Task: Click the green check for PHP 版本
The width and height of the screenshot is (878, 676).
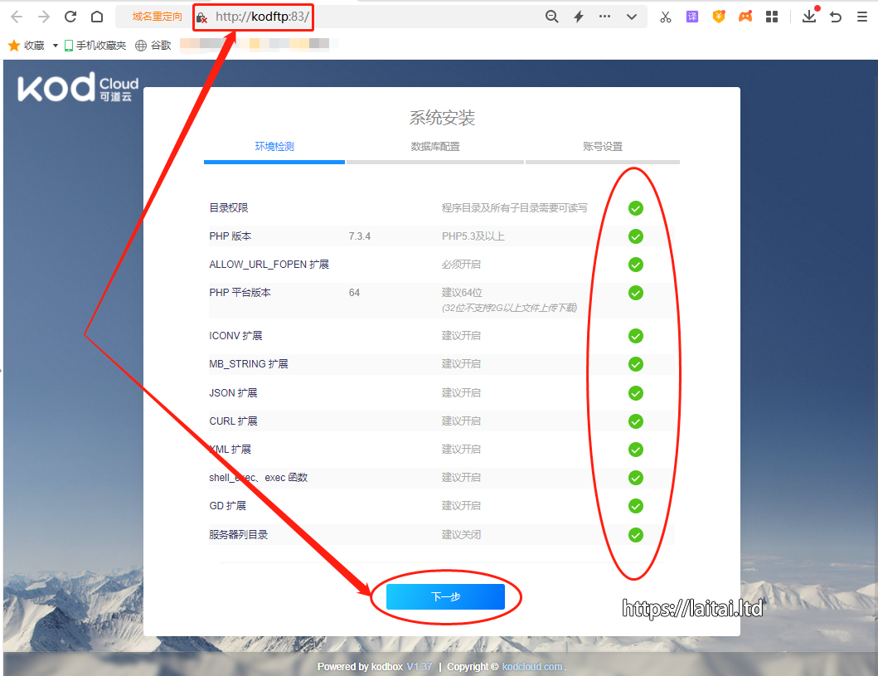Action: (636, 236)
